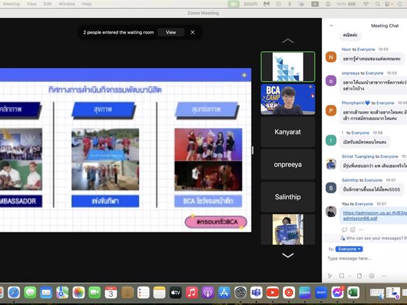The width and height of the screenshot is (407, 305).
Task: Open Music from the Dock
Action: [x=192, y=293]
